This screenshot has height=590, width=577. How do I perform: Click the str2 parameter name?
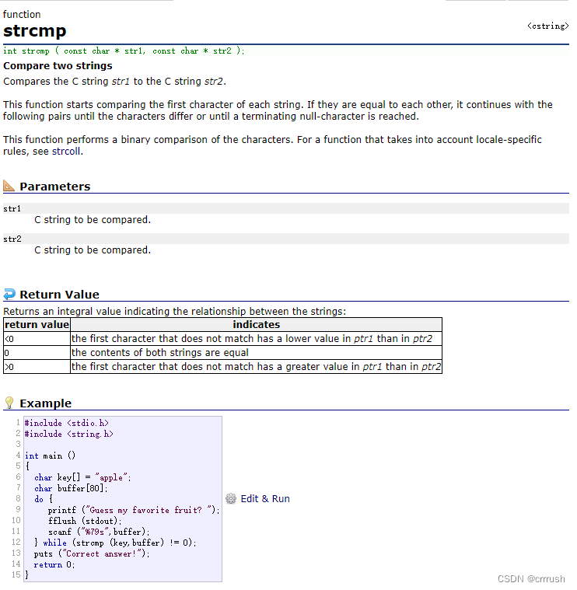click(12, 239)
